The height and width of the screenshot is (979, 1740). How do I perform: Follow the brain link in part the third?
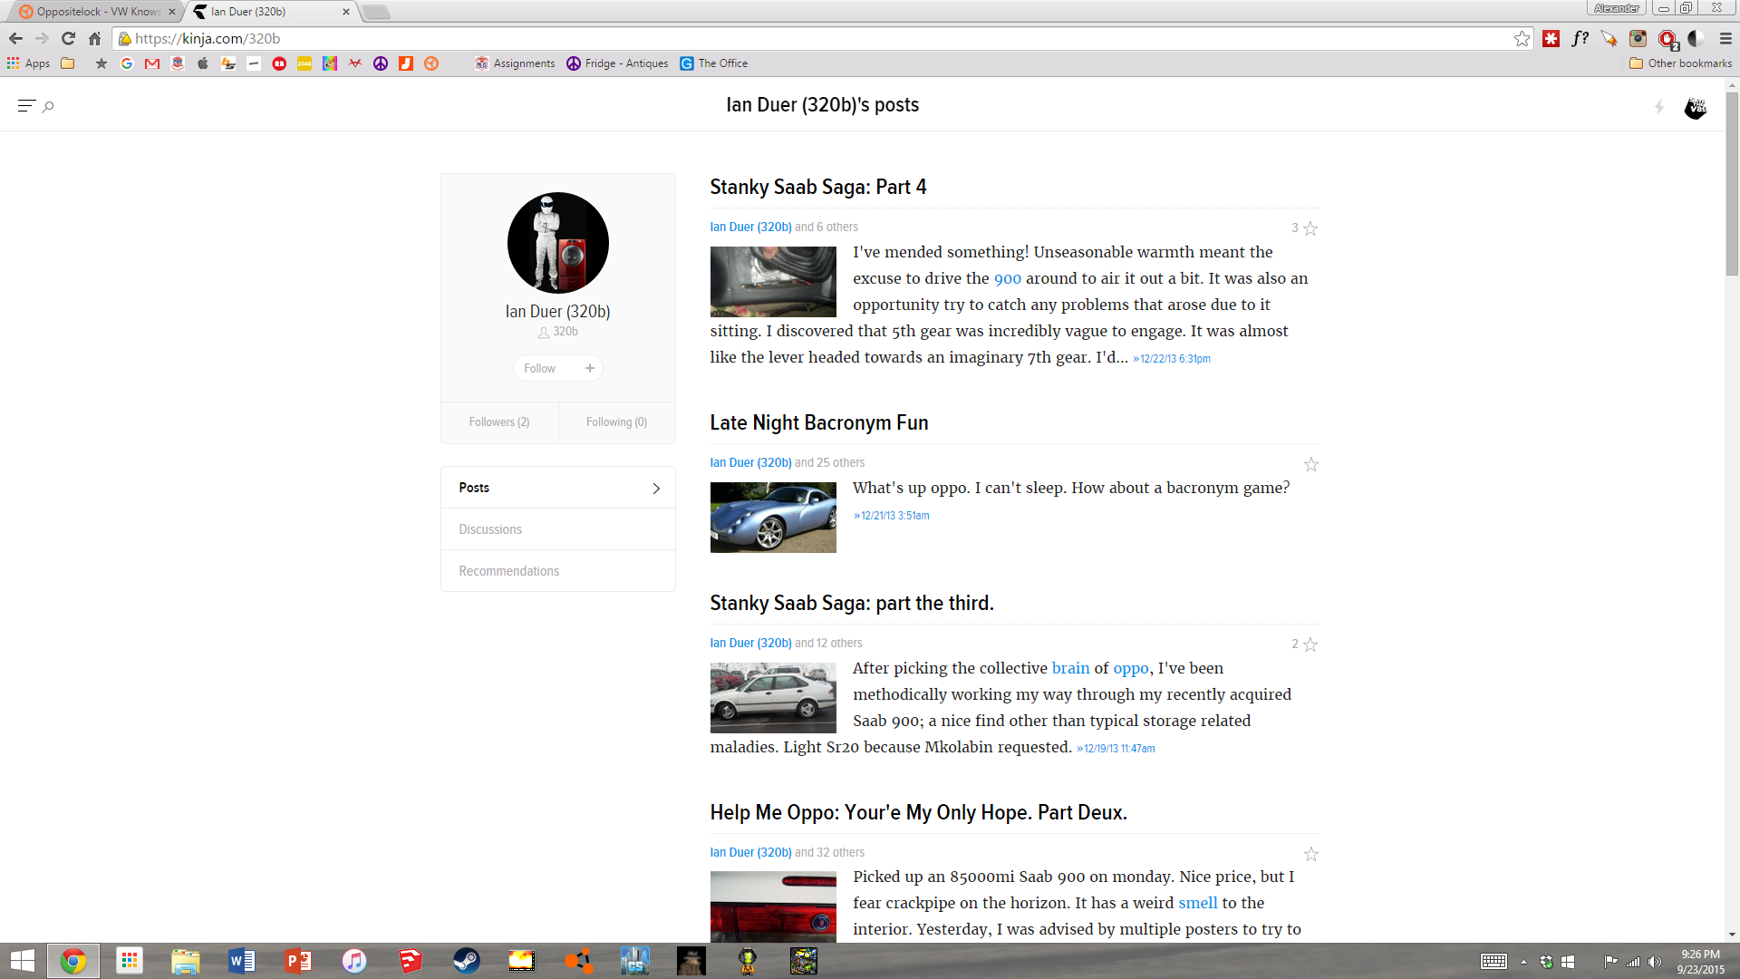coord(1070,668)
